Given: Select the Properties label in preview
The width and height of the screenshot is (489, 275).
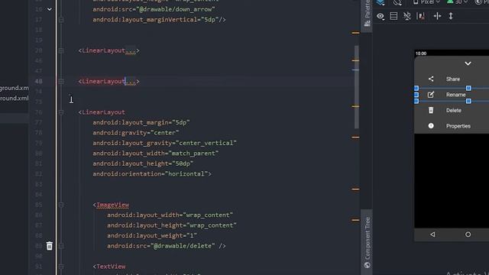Looking at the screenshot, I should [458, 126].
